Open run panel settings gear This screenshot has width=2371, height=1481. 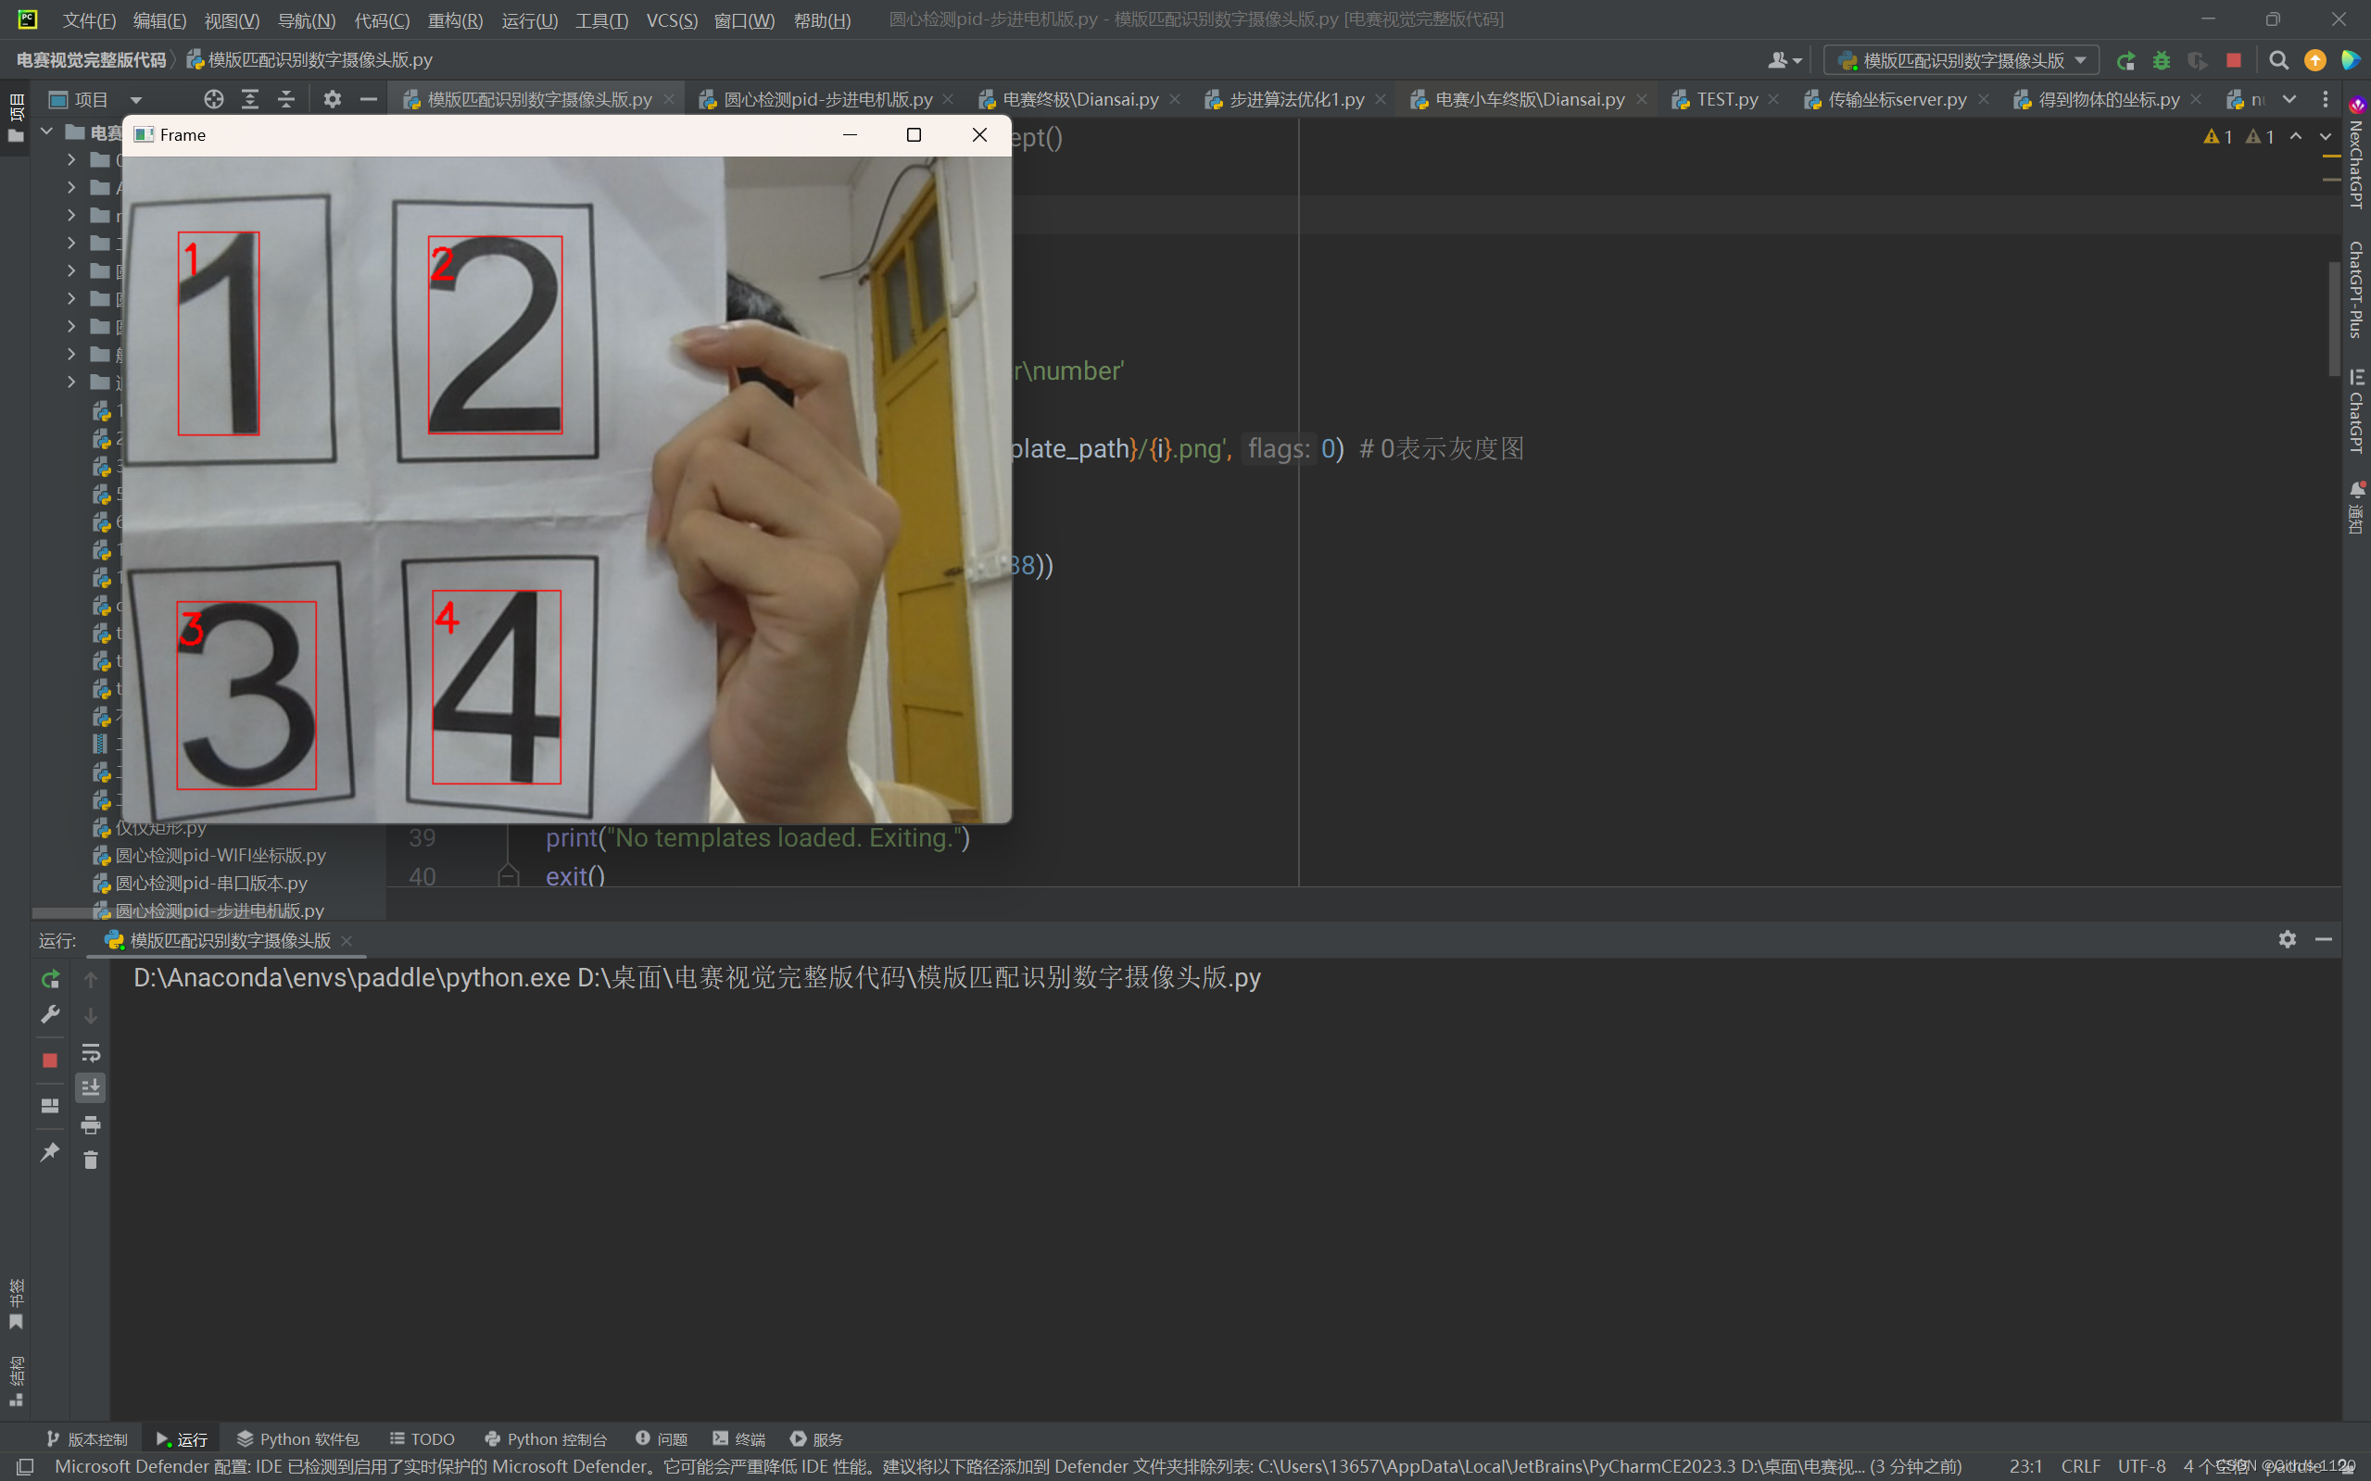(x=2287, y=939)
